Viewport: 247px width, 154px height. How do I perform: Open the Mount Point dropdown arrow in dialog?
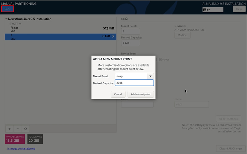(x=150, y=76)
